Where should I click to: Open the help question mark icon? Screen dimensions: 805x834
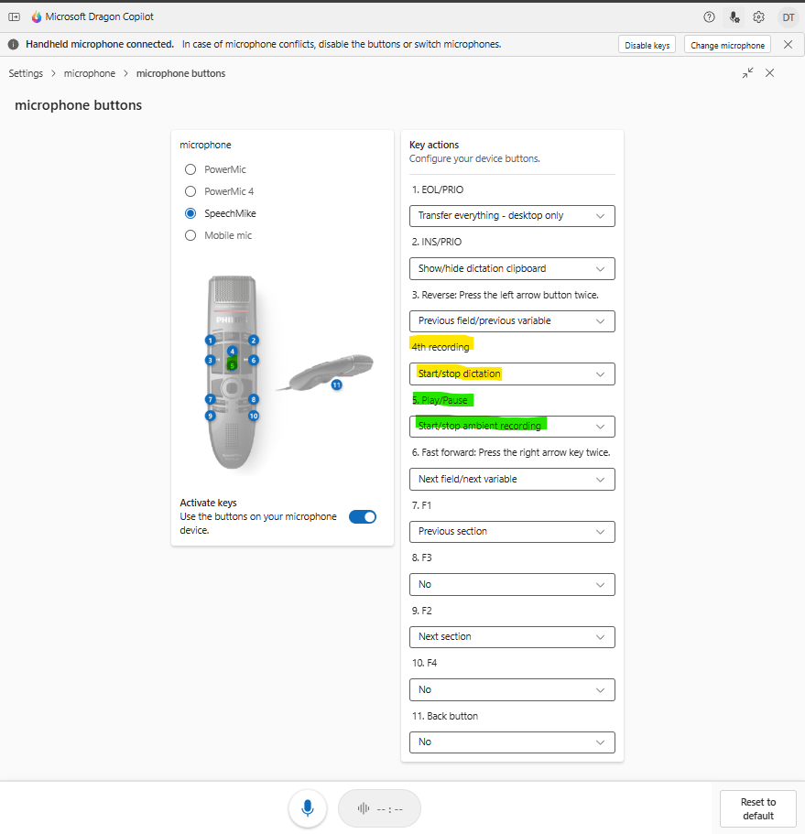coord(709,17)
